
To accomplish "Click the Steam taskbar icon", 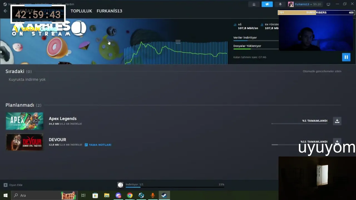I will (x=164, y=195).
